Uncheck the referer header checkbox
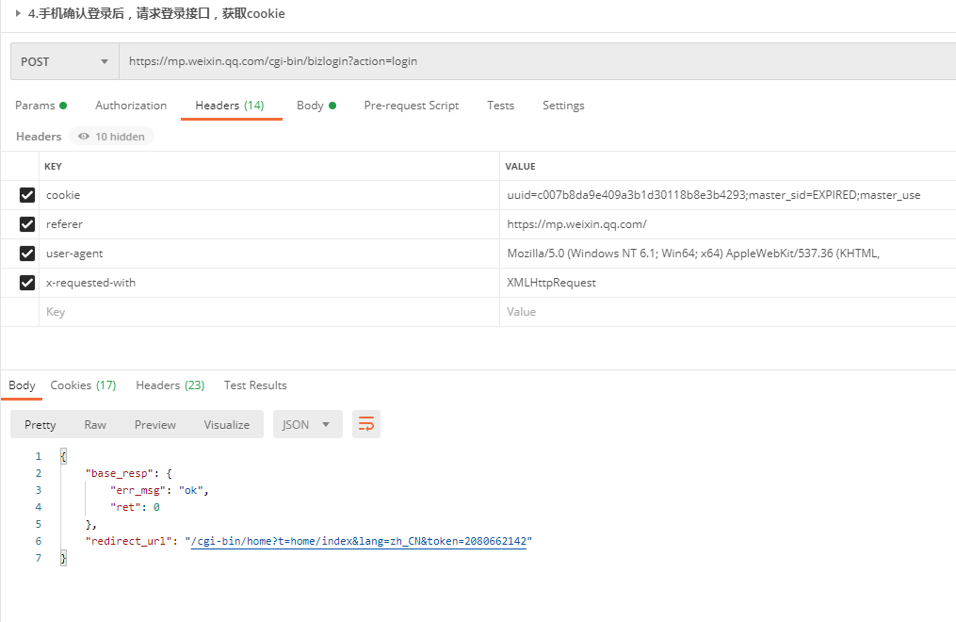Viewport: 956px width, 622px height. (x=26, y=224)
